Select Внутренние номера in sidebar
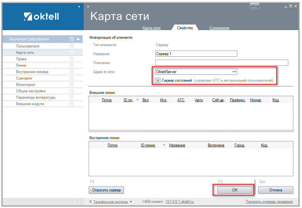Image resolution: width=302 pixels, height=208 pixels. pyautogui.click(x=32, y=72)
